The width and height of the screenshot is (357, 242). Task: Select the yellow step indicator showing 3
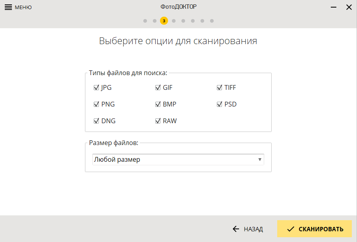[x=164, y=21]
